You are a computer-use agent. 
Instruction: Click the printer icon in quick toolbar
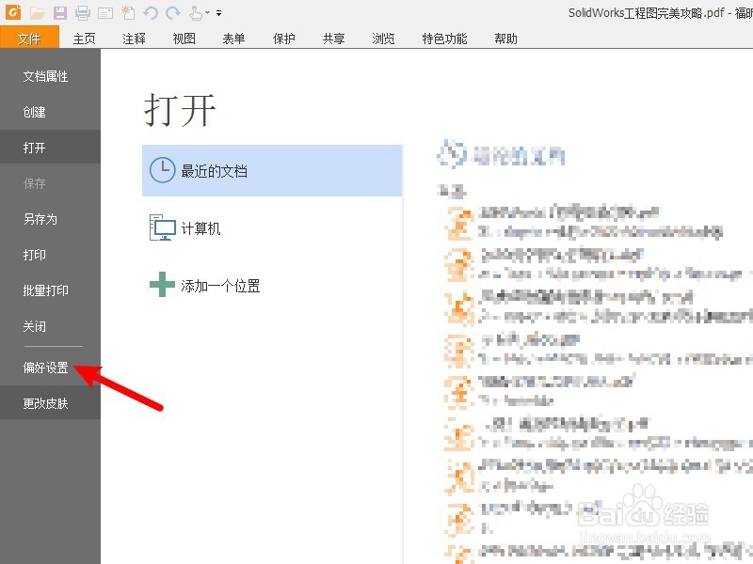(83, 13)
